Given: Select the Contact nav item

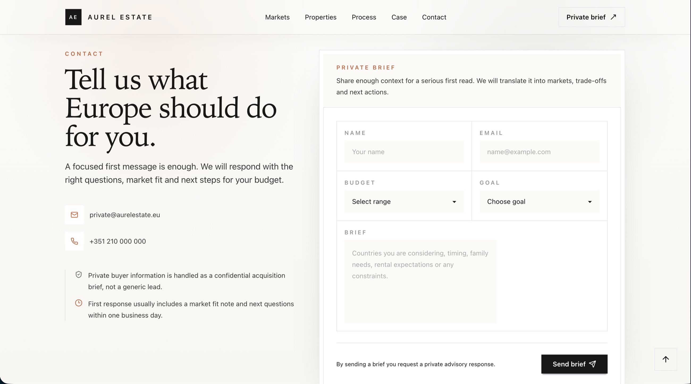Looking at the screenshot, I should click(434, 17).
